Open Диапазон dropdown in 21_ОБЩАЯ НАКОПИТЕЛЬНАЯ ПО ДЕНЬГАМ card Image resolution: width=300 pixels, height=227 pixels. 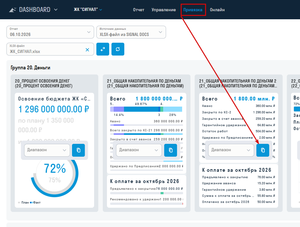coord(139,150)
